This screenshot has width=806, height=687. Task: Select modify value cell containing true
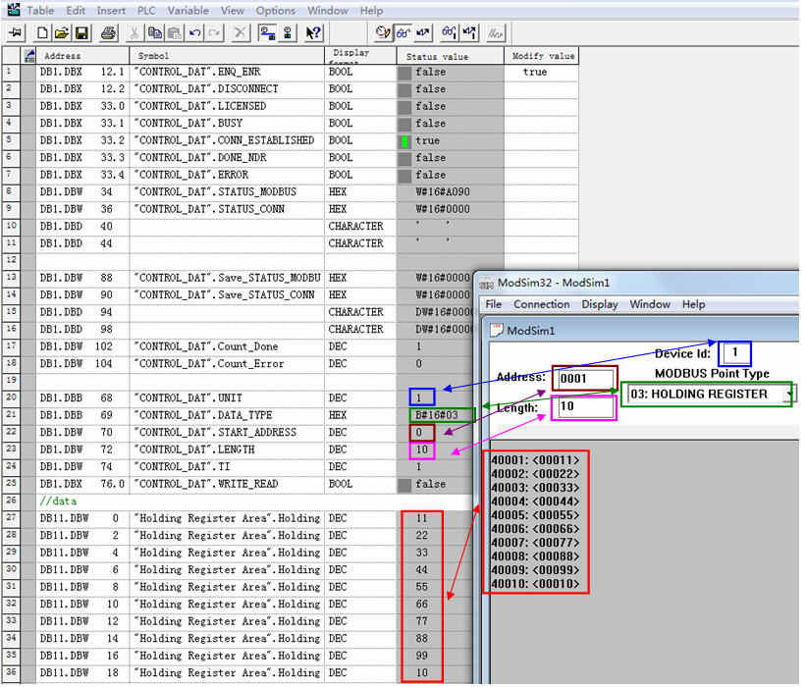pyautogui.click(x=541, y=73)
